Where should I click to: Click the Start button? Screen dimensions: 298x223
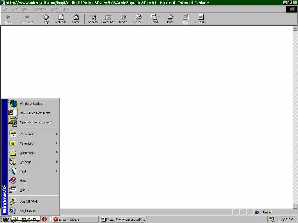6,220
